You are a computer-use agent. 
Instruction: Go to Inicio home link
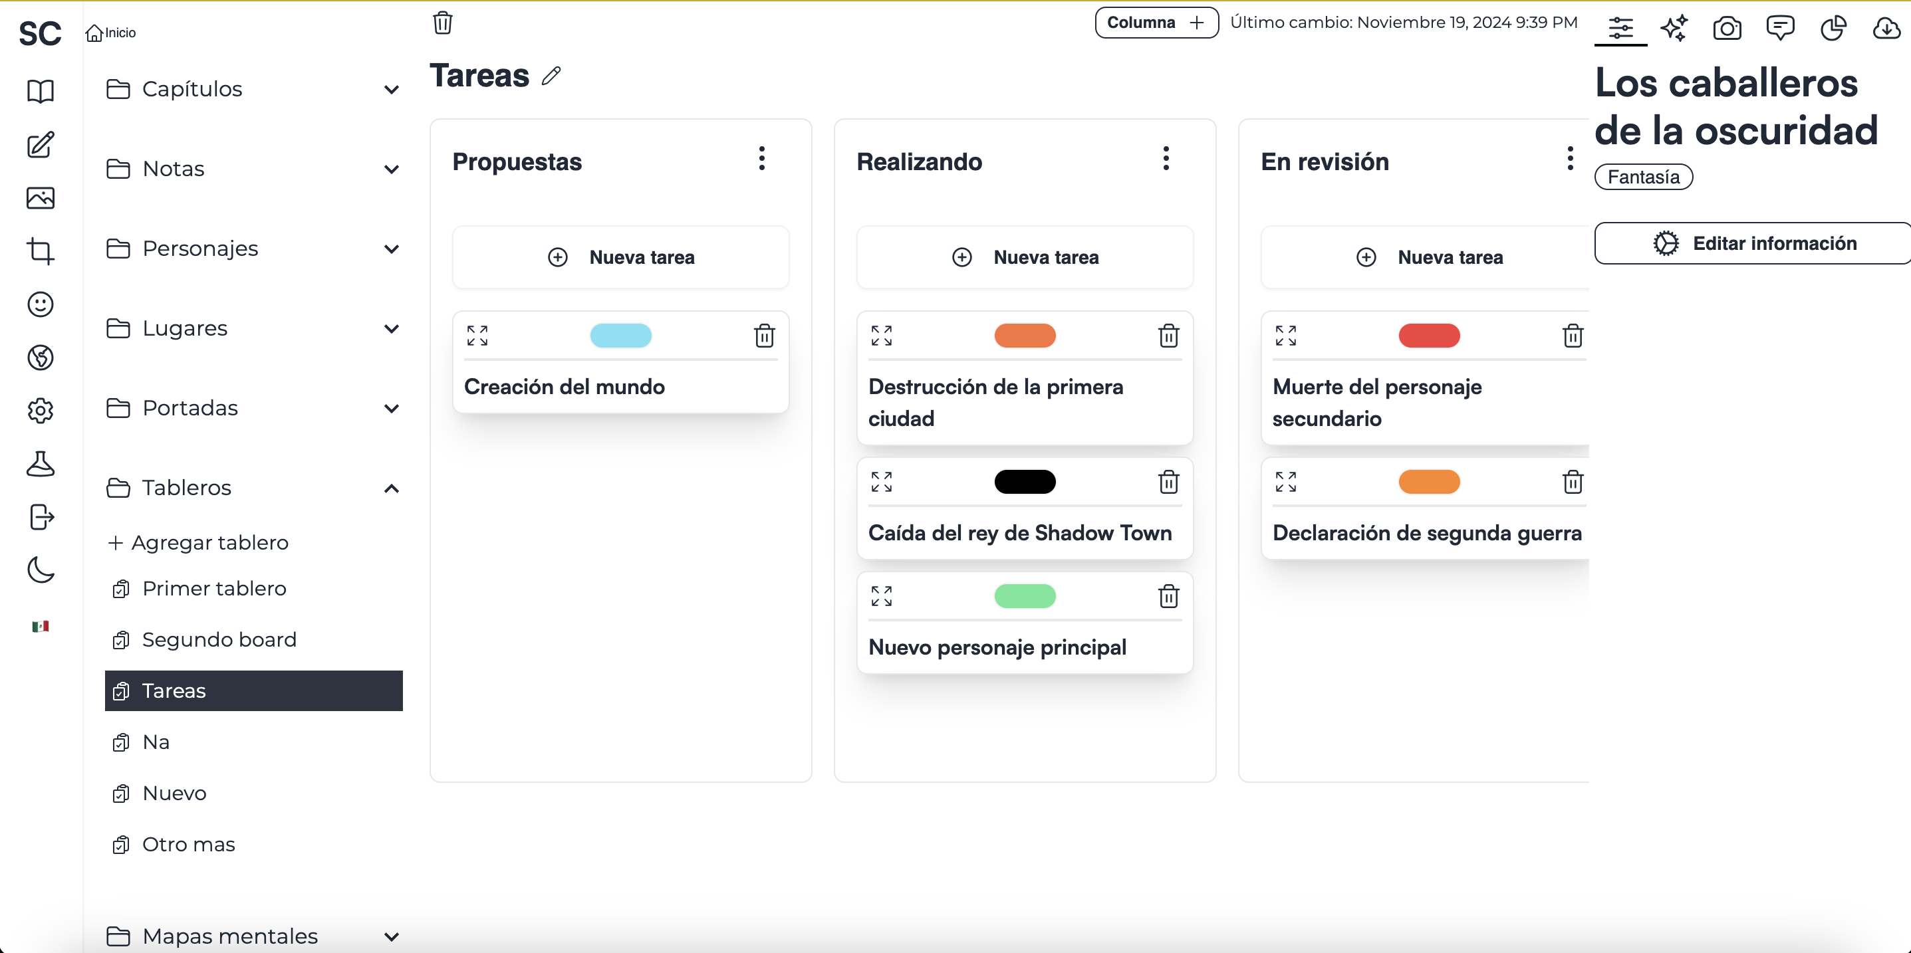pos(111,33)
